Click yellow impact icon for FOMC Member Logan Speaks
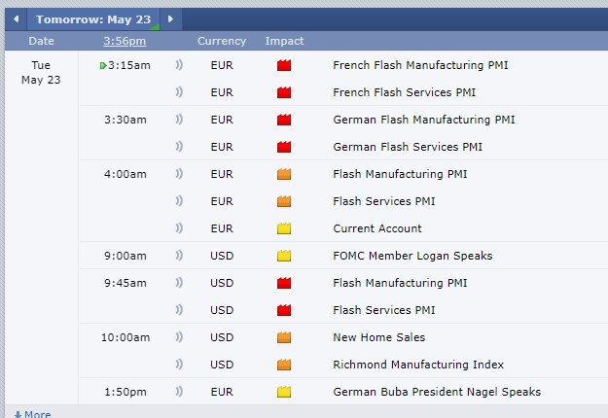608x418 pixels. click(x=284, y=256)
